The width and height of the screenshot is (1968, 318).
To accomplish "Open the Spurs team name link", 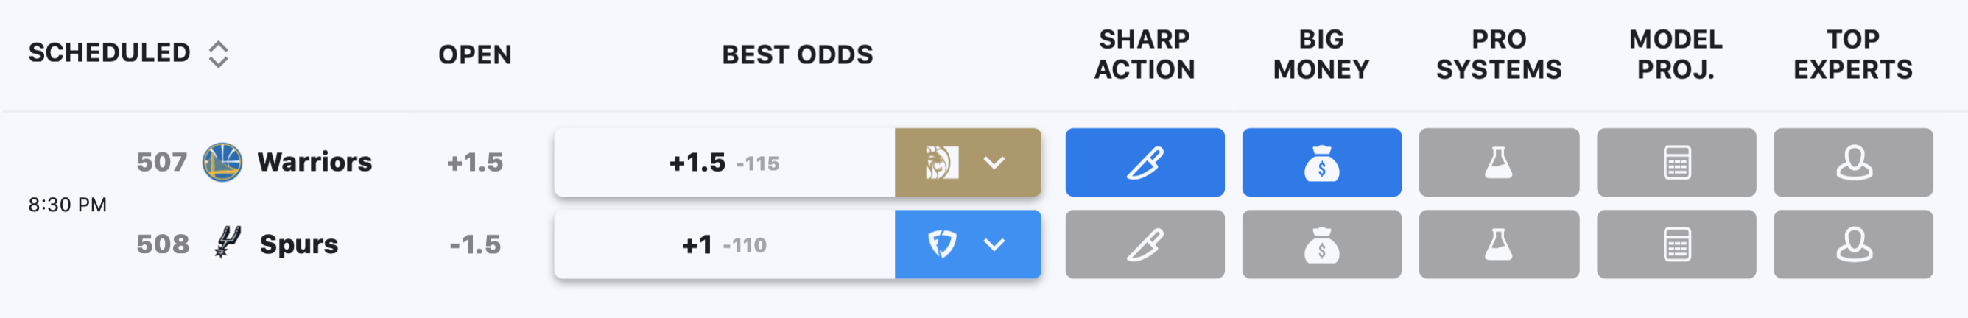I will 299,244.
